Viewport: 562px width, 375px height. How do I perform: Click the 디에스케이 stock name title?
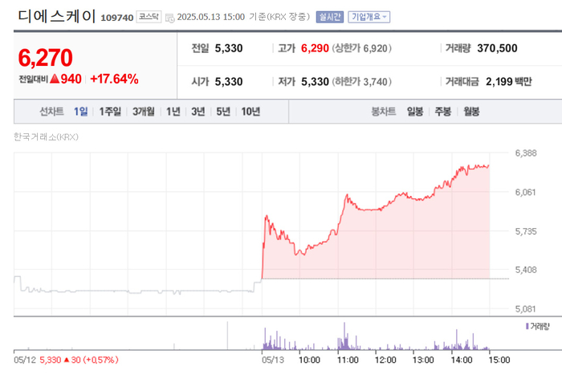coord(57,16)
